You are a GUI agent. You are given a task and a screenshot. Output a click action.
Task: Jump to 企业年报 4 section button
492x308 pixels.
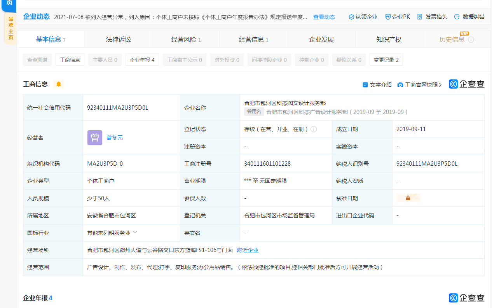click(x=142, y=60)
